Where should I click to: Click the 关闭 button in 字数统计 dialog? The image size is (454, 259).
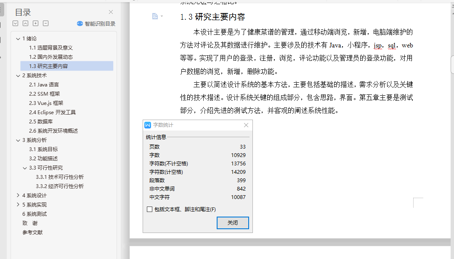pyautogui.click(x=233, y=223)
